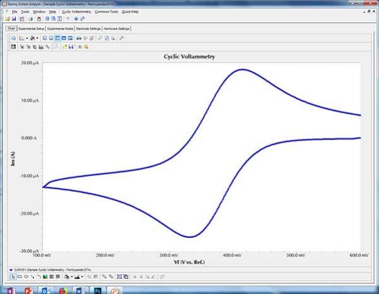Click the save disk icon in main toolbar
Image resolution: width=379 pixels, height=294 pixels.
[14, 19]
